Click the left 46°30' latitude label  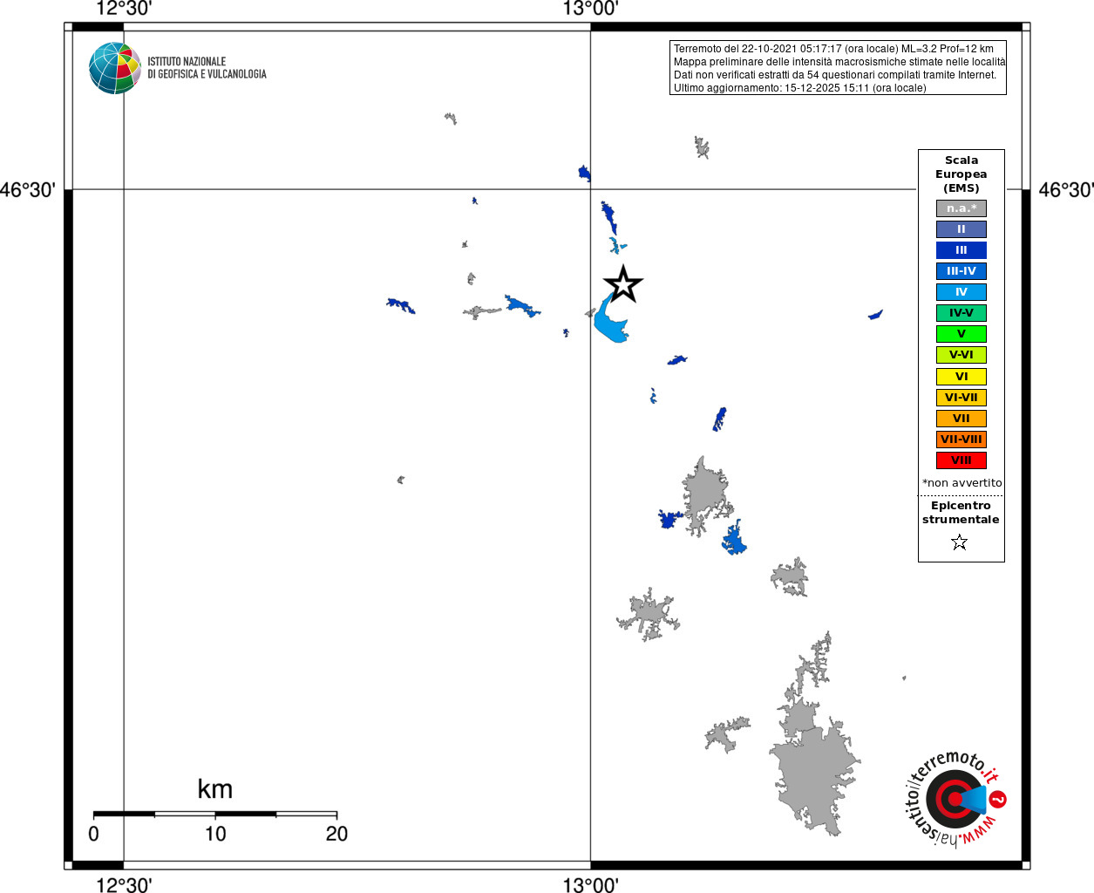click(28, 189)
